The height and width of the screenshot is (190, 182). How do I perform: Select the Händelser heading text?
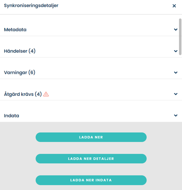[x=16, y=51]
